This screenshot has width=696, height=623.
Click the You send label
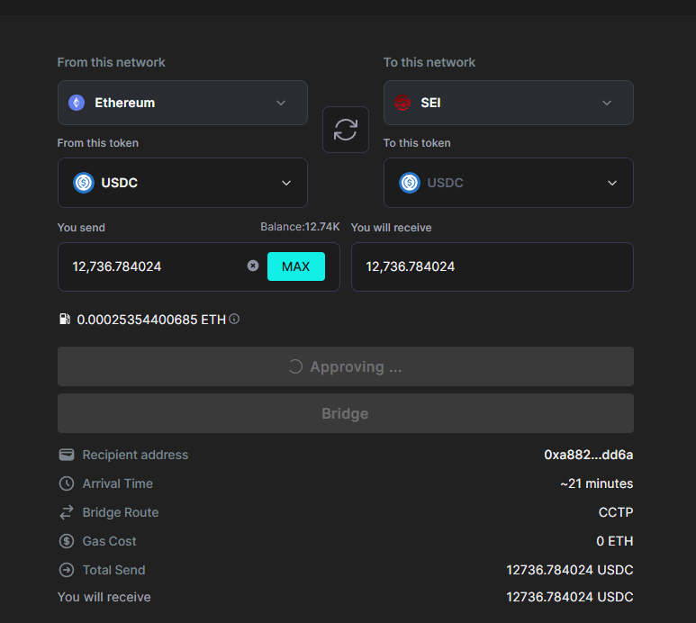coord(81,227)
